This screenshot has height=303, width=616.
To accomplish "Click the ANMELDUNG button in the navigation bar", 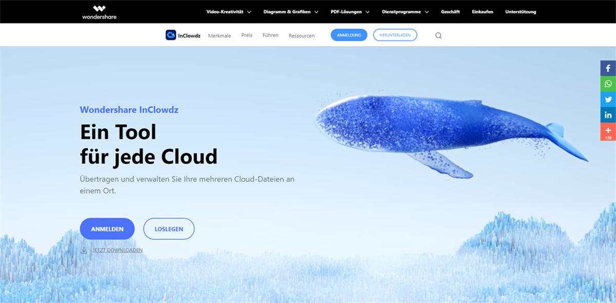I will coord(349,35).
